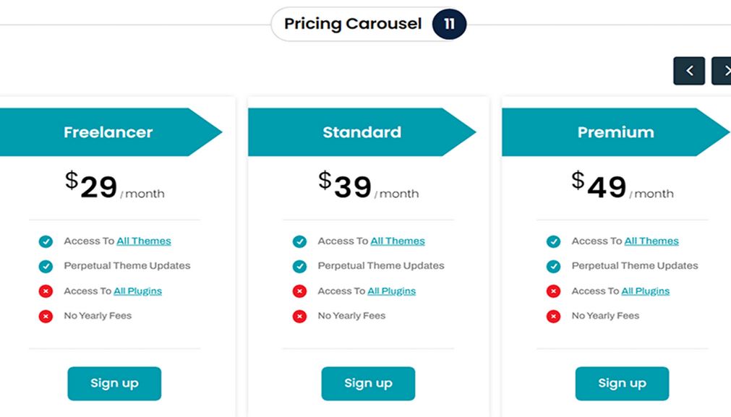Open All Plugins link in Premium plan

[646, 291]
